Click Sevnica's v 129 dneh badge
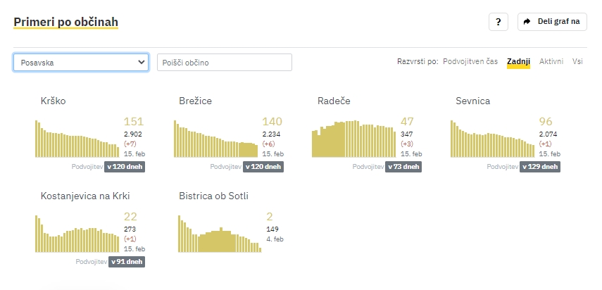The width and height of the screenshot is (602, 290). pos(540,167)
